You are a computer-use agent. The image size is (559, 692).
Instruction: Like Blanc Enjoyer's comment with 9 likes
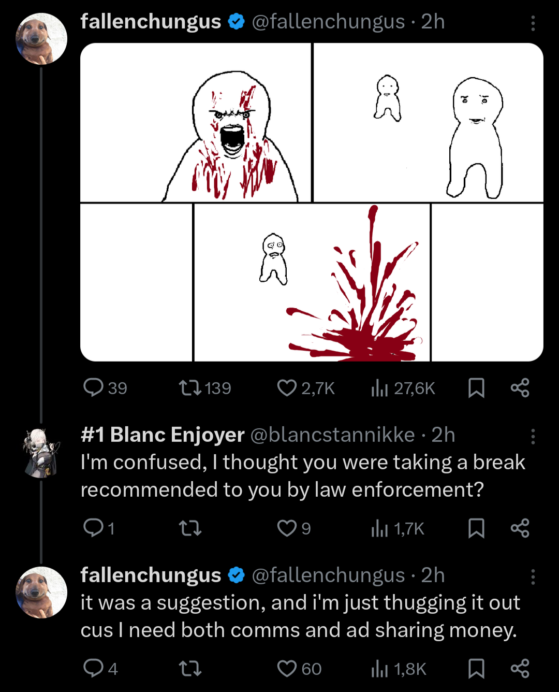tap(287, 528)
